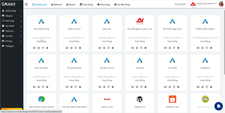The width and height of the screenshot is (225, 113).
Task: Click columns icon on Học tiếng Trung card
Action: [x=43, y=48]
